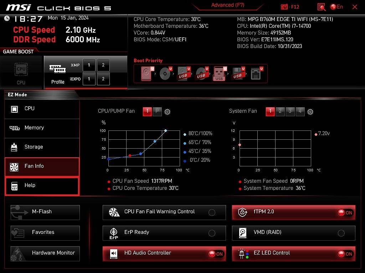Click the screenshot camera F12 icon
Viewport: 365px width, 273px height.
[x=284, y=7]
